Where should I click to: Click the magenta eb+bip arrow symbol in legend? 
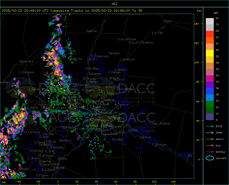[x=210, y=152]
